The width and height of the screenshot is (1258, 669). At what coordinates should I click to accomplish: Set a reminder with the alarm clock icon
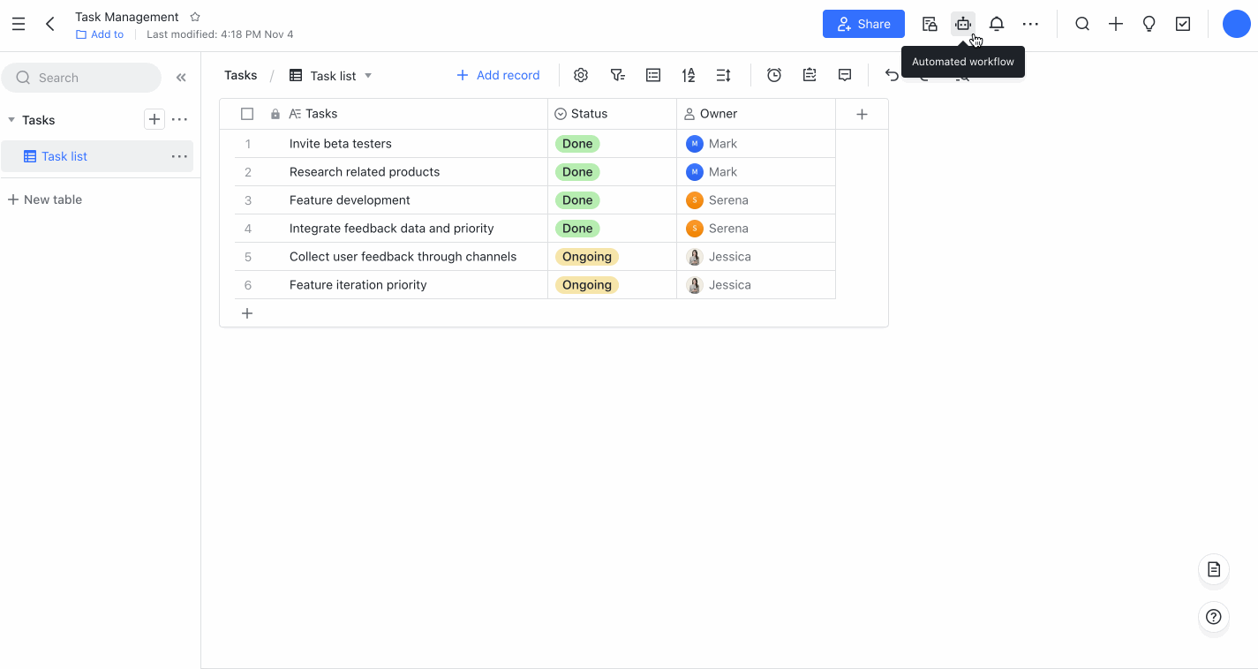tap(774, 75)
